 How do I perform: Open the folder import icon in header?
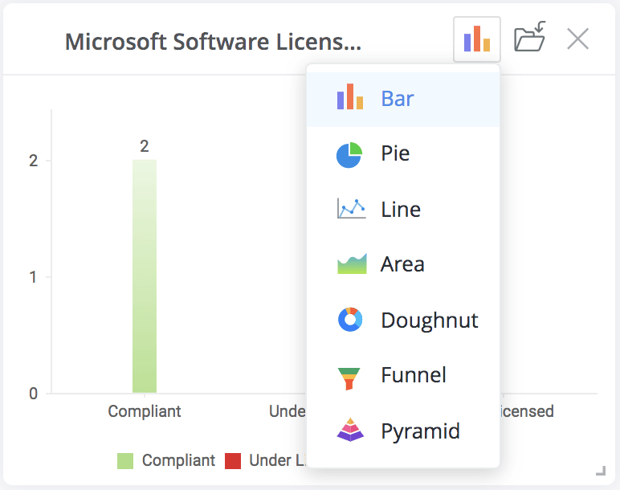coord(529,39)
